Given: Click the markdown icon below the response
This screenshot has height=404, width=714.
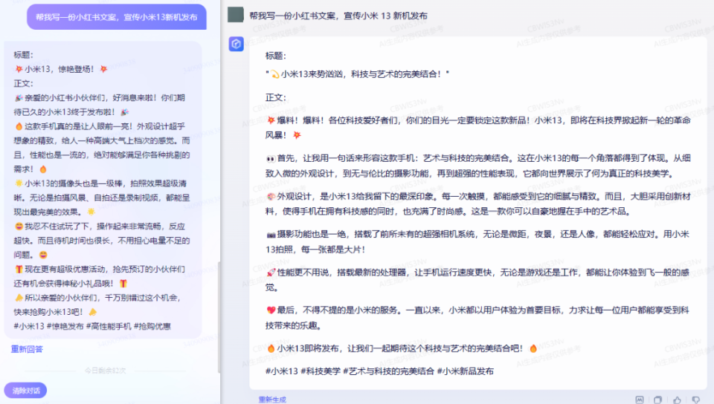Looking at the screenshot, I should click(x=640, y=400).
